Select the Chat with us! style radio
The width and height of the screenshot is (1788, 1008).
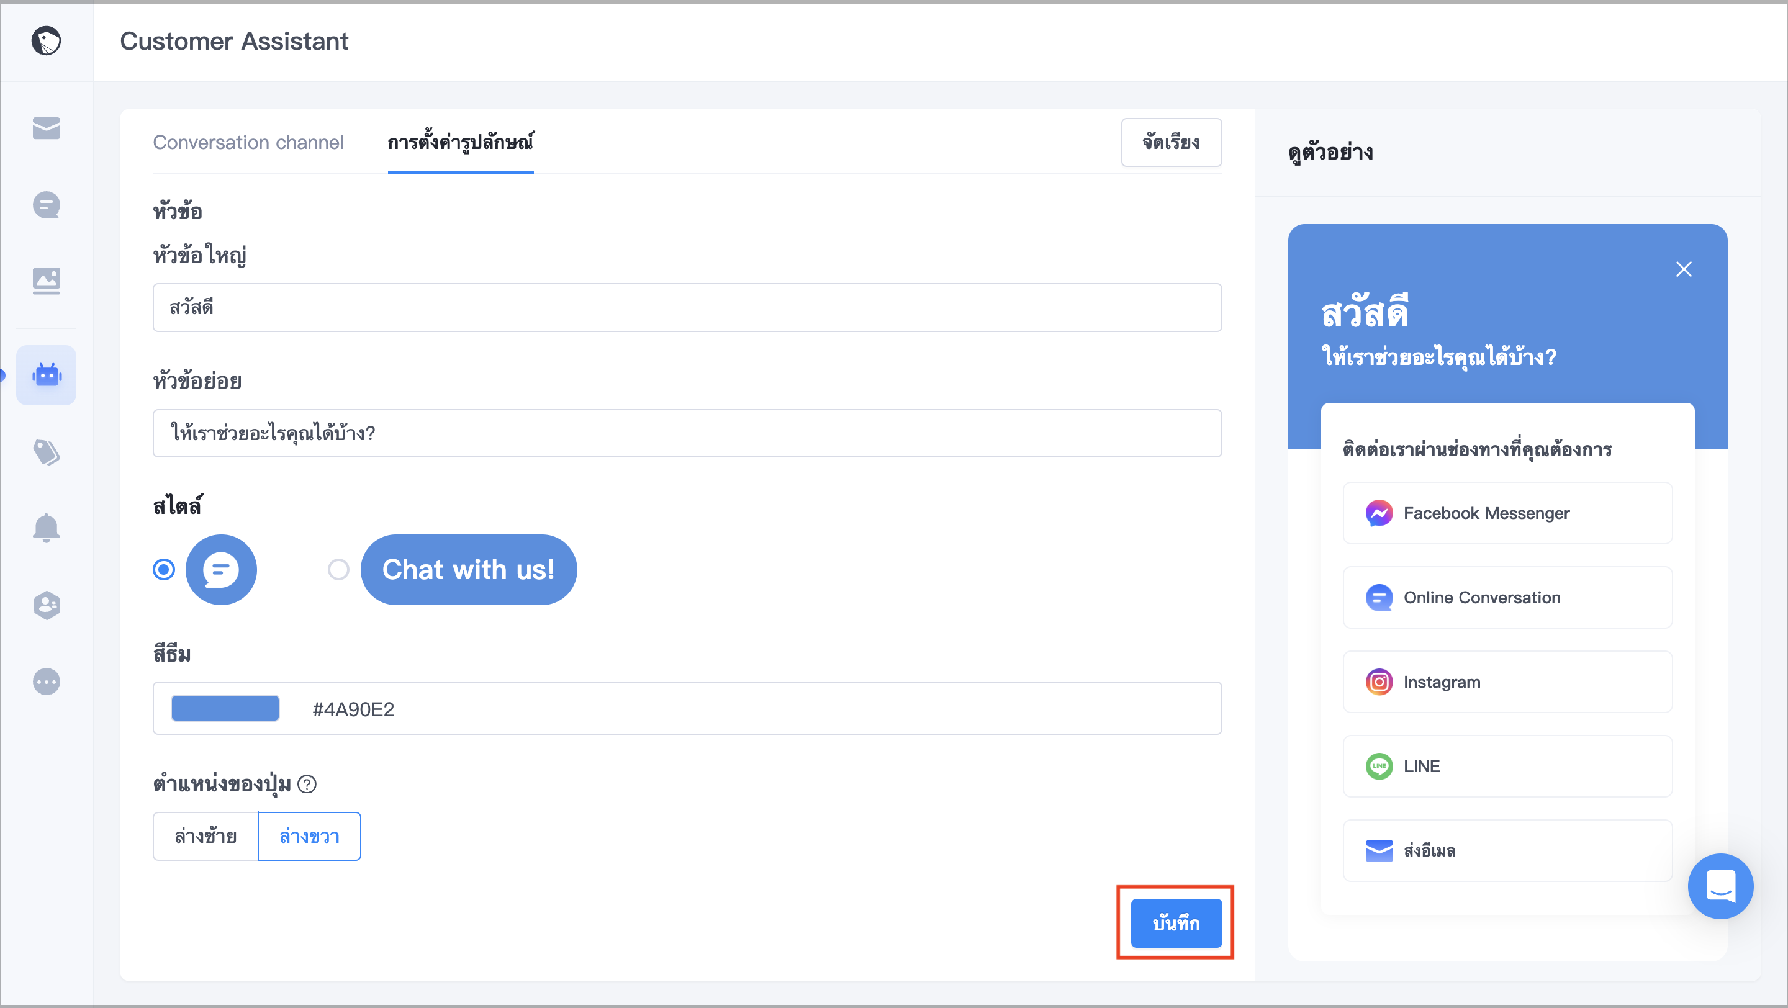(338, 570)
